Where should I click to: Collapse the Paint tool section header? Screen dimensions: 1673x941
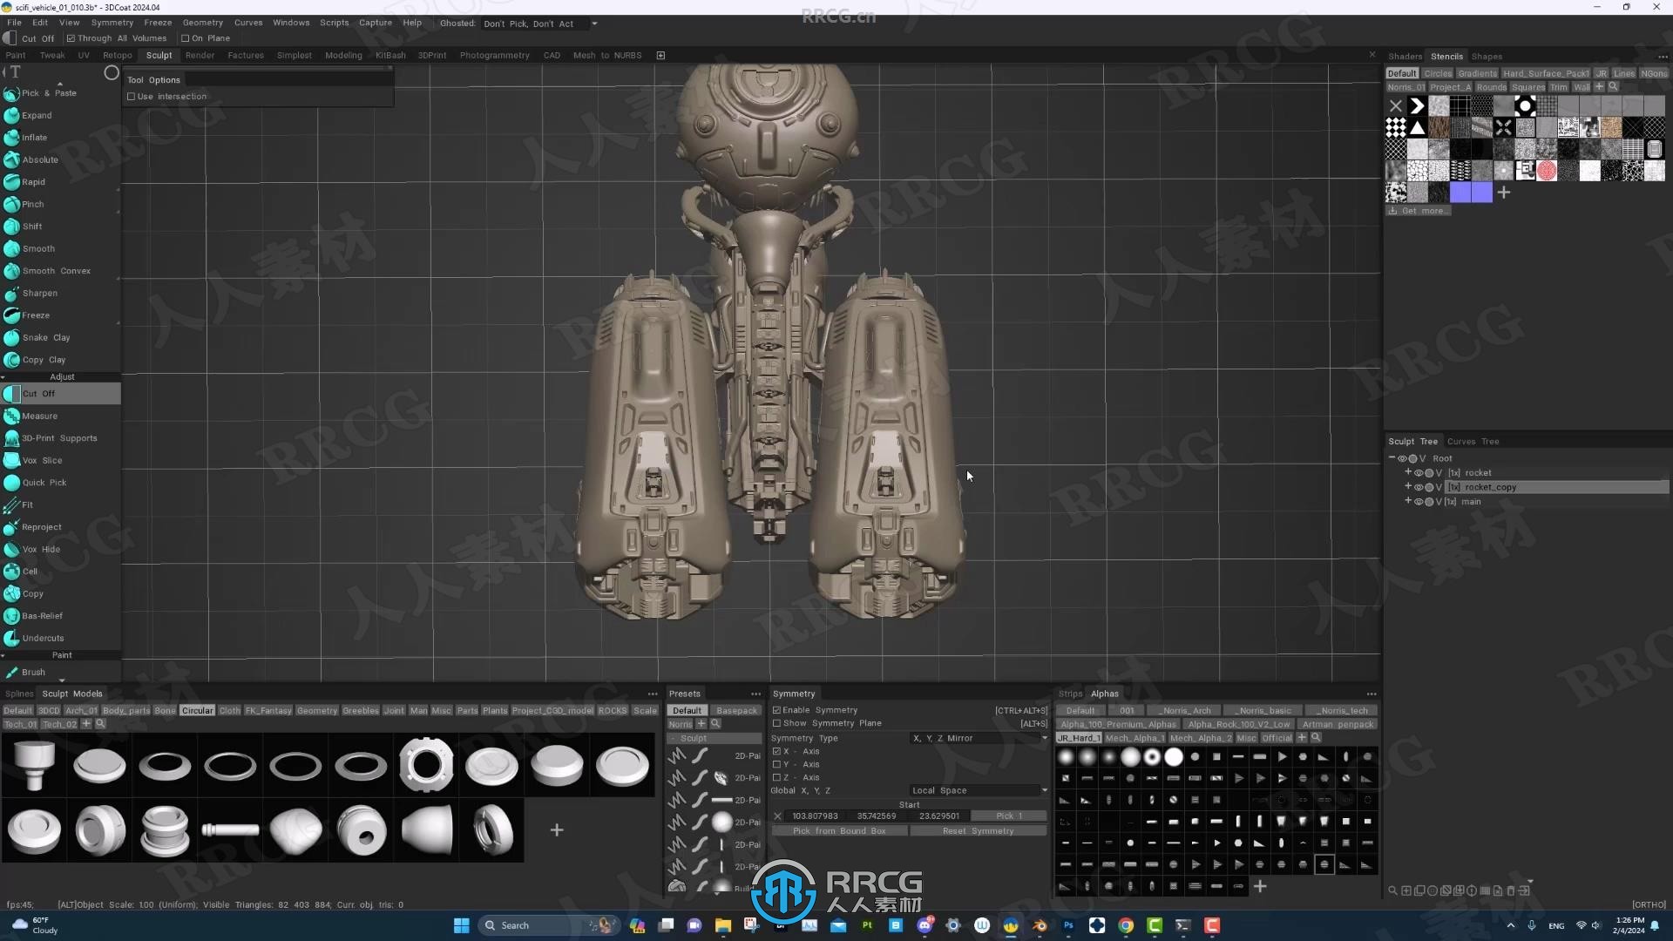61,655
